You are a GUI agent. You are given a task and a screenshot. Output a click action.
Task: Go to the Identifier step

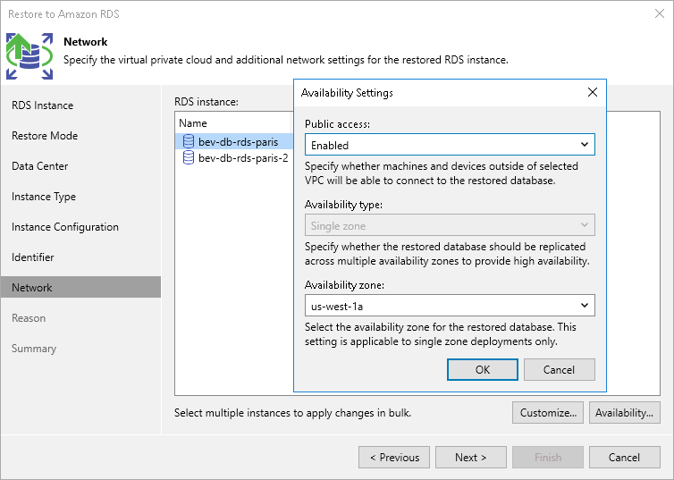point(33,257)
